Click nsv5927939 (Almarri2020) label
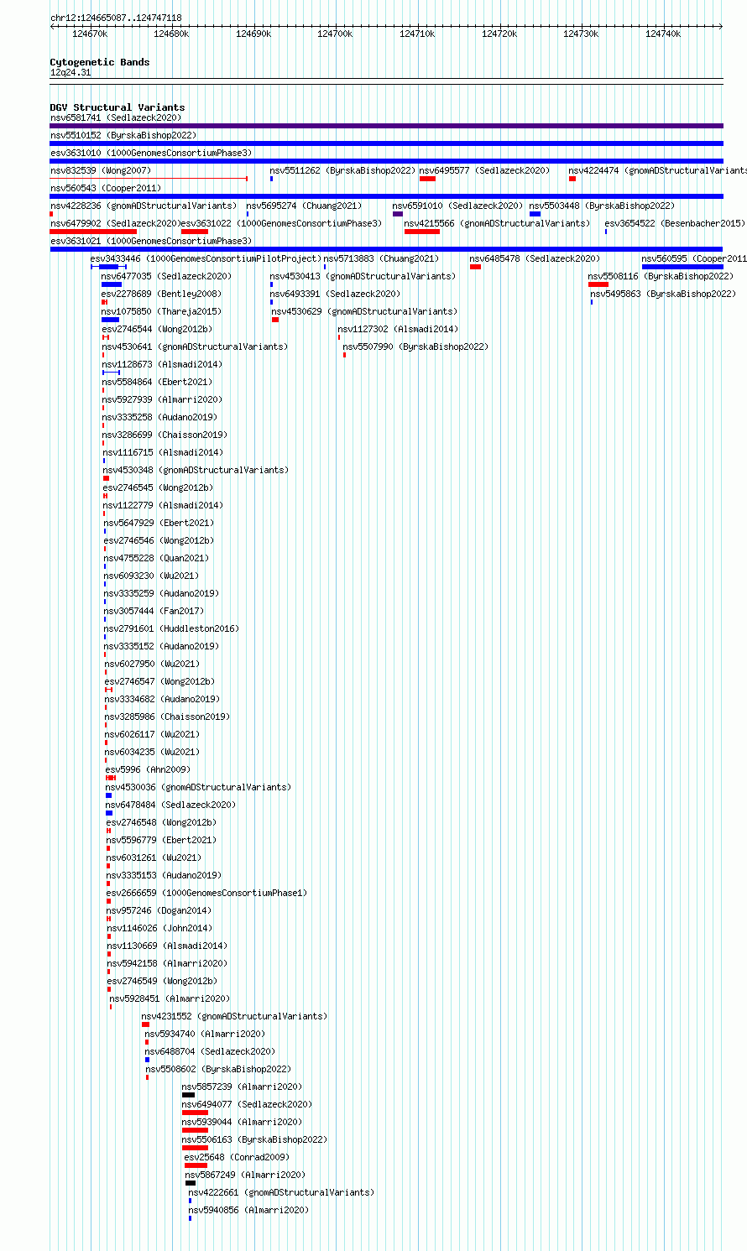 (x=163, y=399)
